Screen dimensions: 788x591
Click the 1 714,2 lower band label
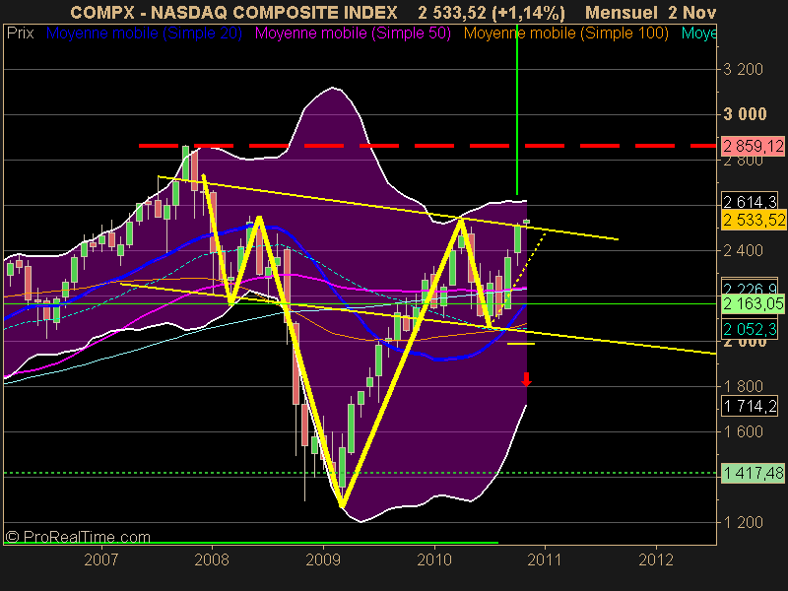coord(750,406)
